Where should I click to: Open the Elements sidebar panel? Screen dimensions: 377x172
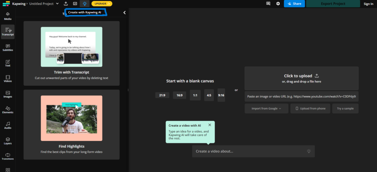tap(8, 110)
